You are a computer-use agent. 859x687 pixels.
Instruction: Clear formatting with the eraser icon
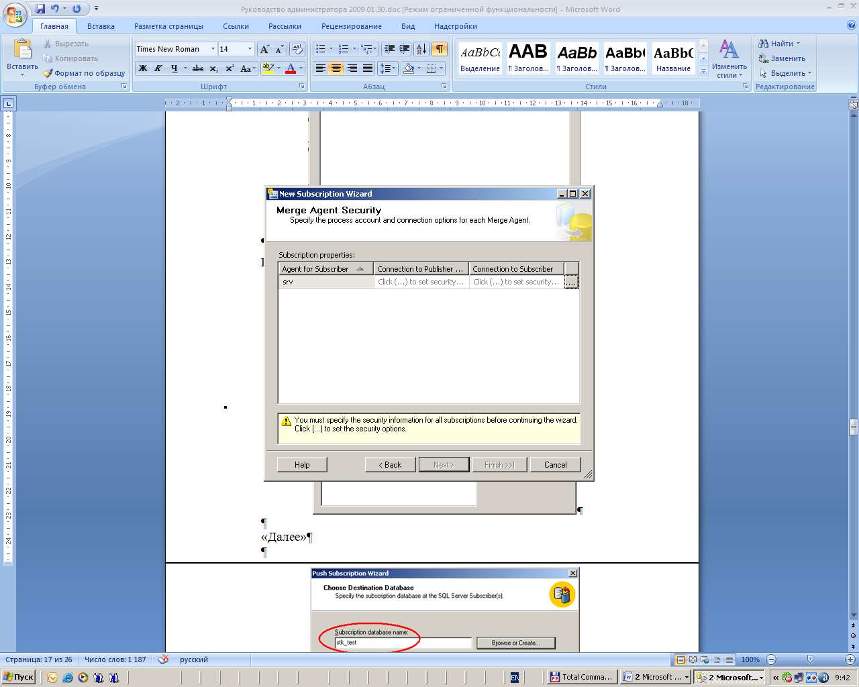pyautogui.click(x=298, y=49)
